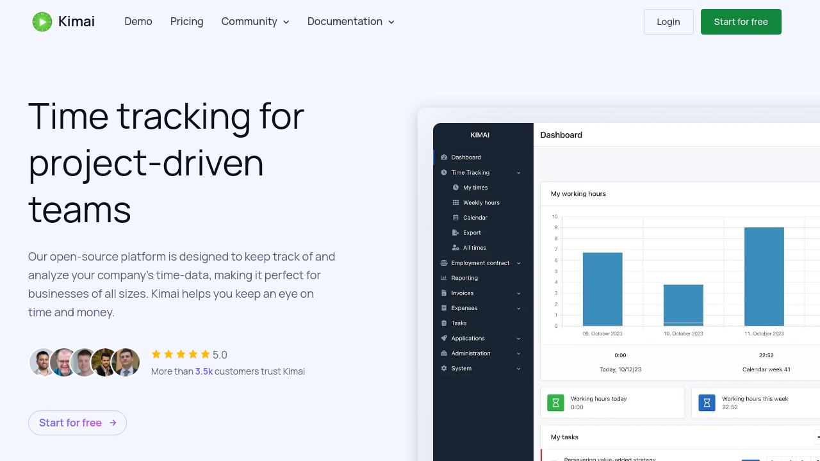
Task: Click the Export icon in sidebar
Action: tap(455, 232)
